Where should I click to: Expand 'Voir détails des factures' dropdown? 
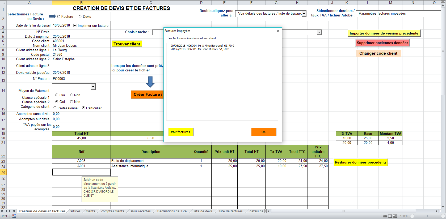(304, 14)
